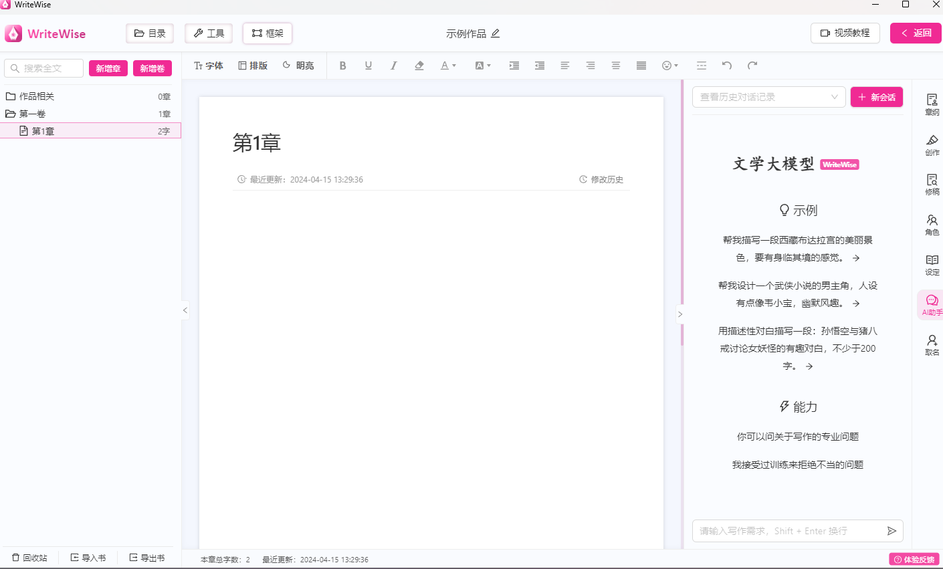Collapse the right AI assistant panel

click(x=680, y=314)
